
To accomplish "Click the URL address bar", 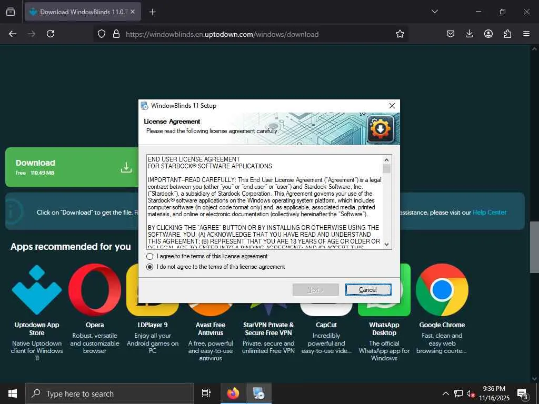I will 251,34.
